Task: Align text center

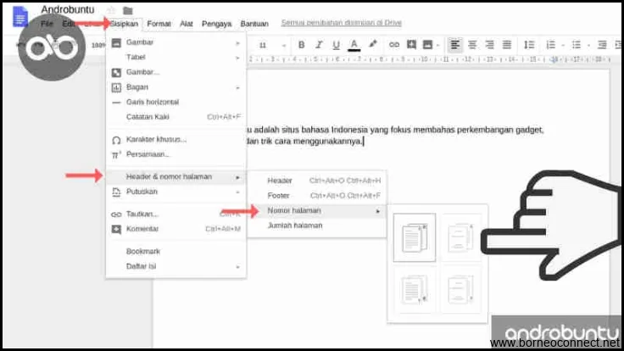Action: (x=472, y=45)
